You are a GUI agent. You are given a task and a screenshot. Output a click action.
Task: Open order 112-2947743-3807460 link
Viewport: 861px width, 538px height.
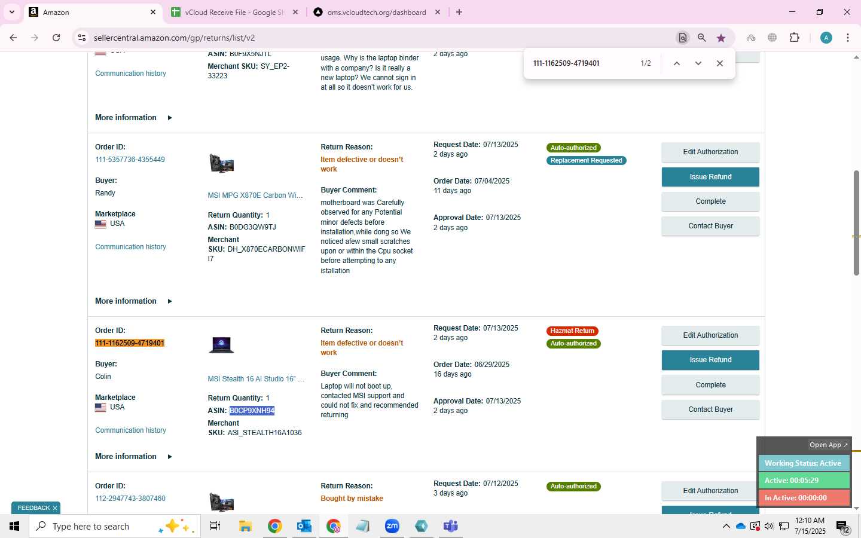[x=130, y=499]
